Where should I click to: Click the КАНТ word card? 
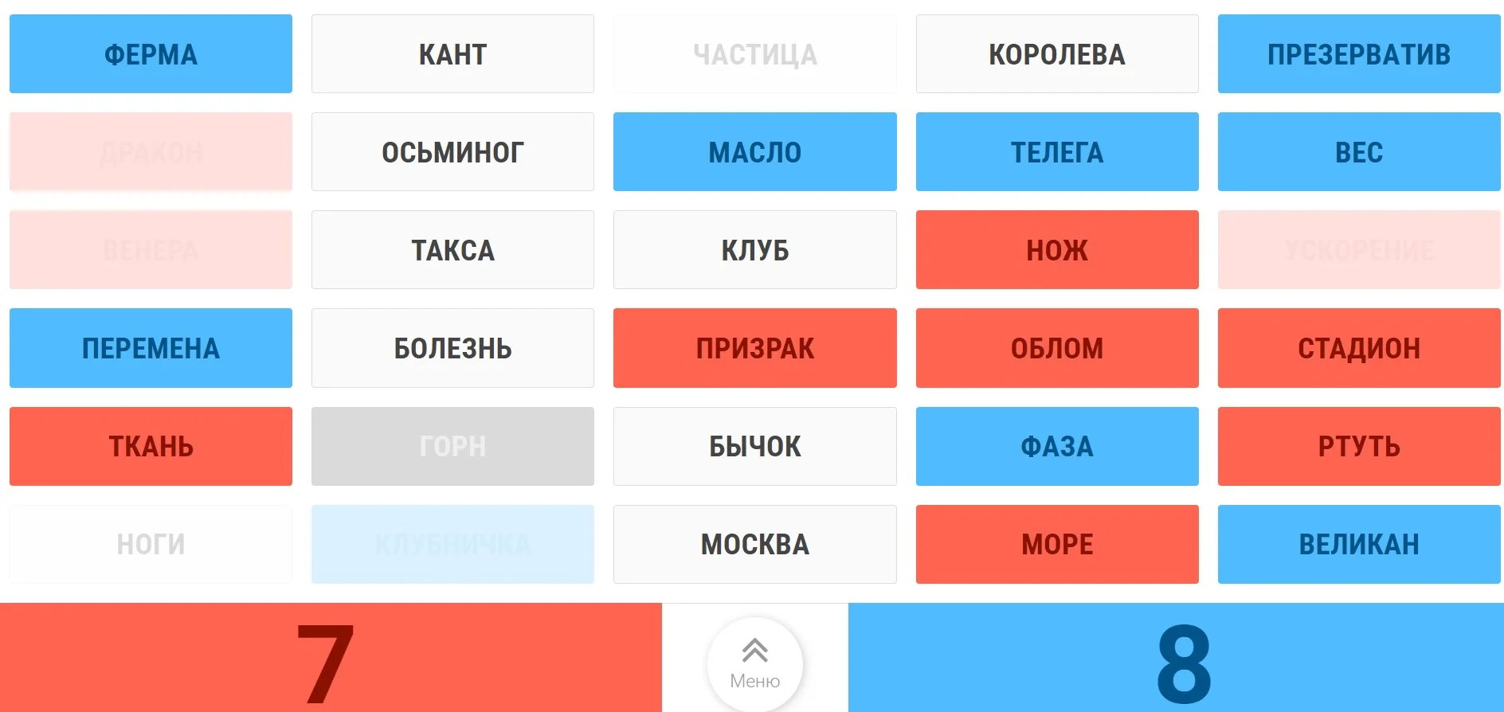pos(452,54)
